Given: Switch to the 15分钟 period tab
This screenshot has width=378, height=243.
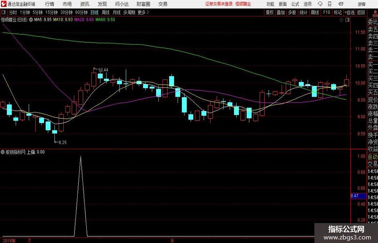Looking at the screenshot, I should point(51,12).
